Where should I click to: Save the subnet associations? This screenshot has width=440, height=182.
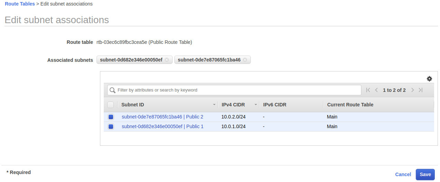[x=425, y=174]
